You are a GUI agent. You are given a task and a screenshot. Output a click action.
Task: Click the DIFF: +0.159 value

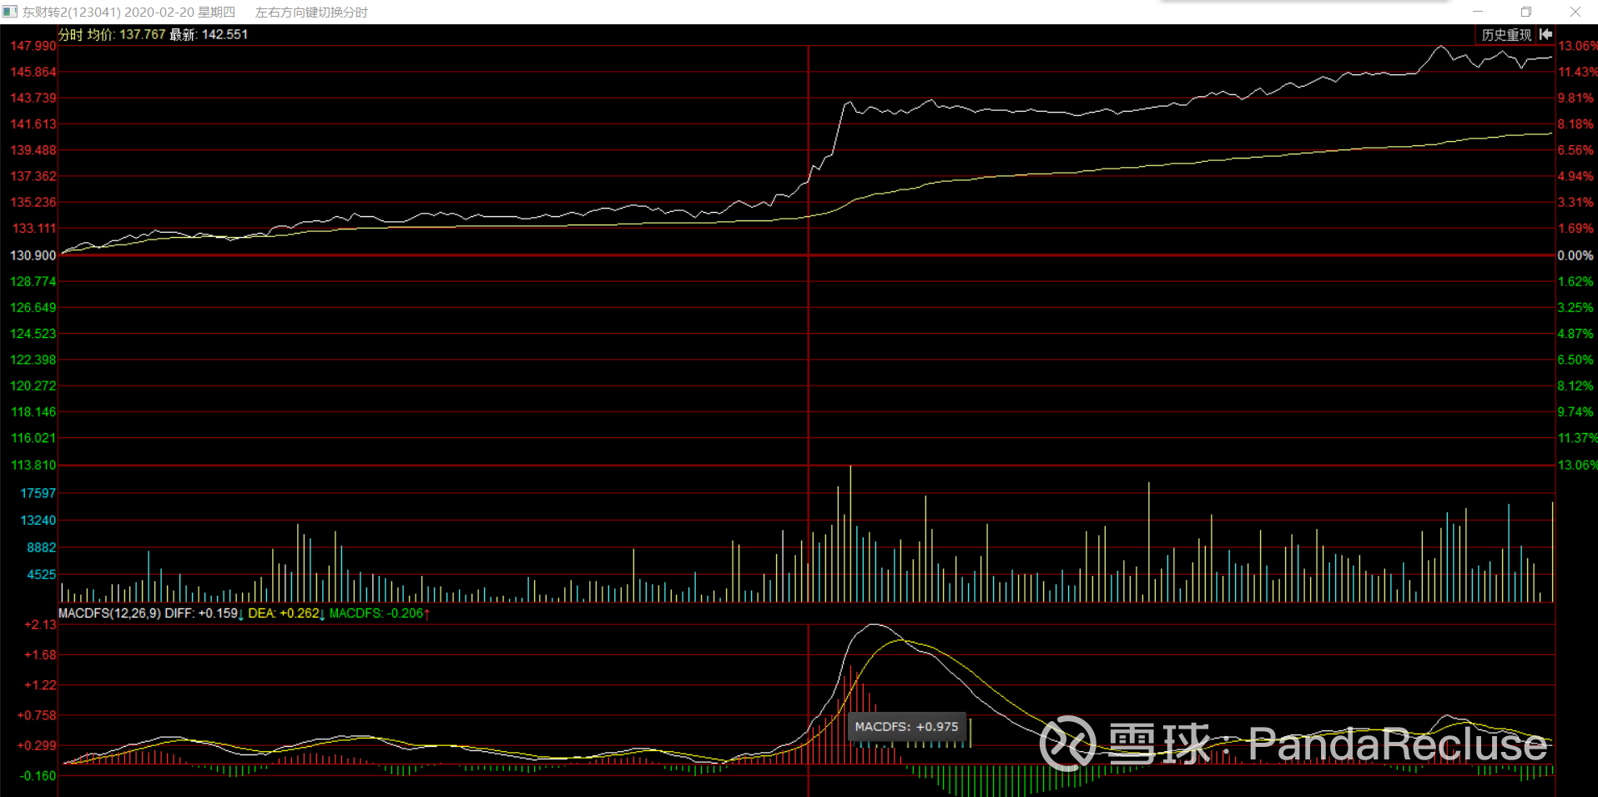coord(201,613)
